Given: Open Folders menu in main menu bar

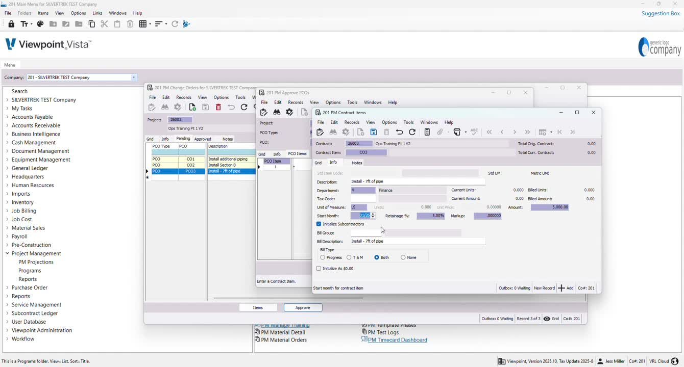Looking at the screenshot, I should (x=25, y=13).
